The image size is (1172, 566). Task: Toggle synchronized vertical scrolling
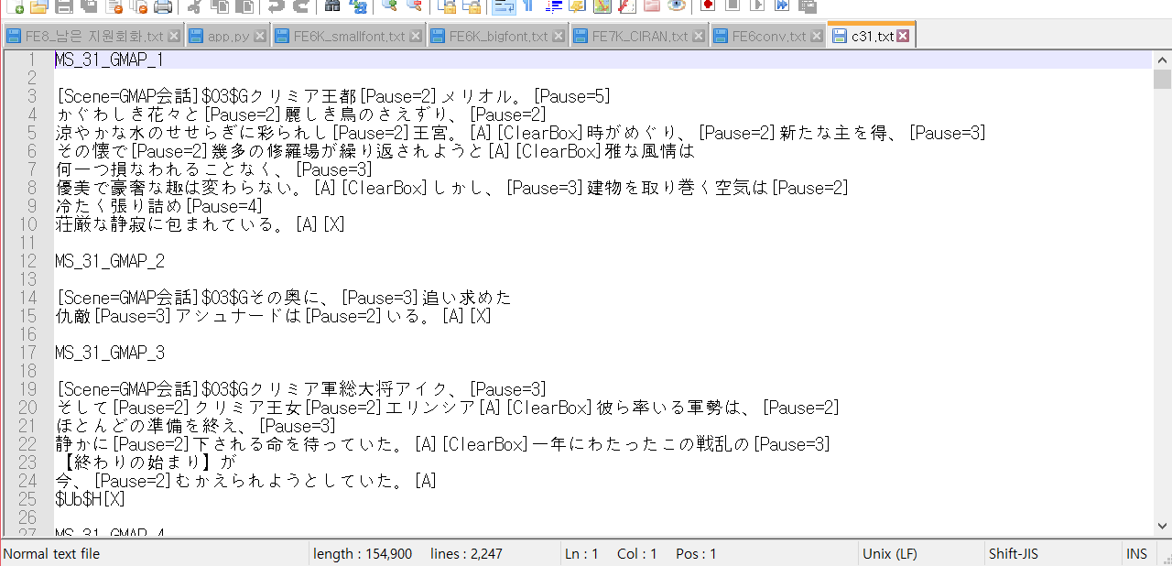[x=446, y=6]
